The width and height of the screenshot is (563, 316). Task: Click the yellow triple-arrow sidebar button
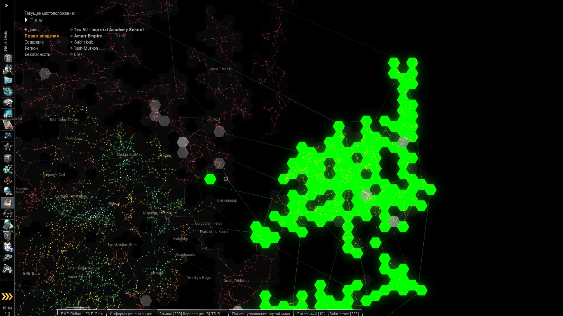pyautogui.click(x=7, y=297)
